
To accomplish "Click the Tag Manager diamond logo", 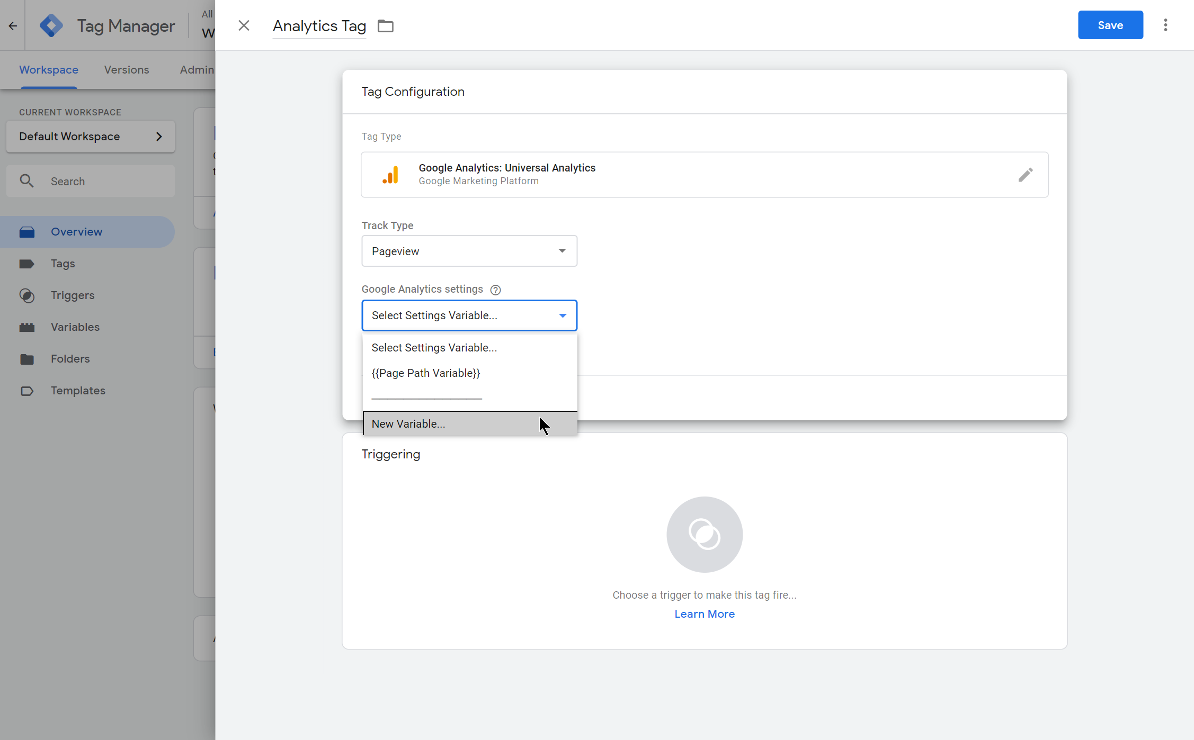I will click(51, 25).
